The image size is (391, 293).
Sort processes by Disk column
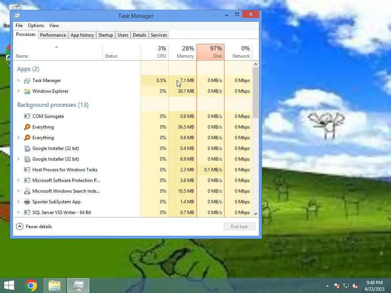(x=210, y=52)
